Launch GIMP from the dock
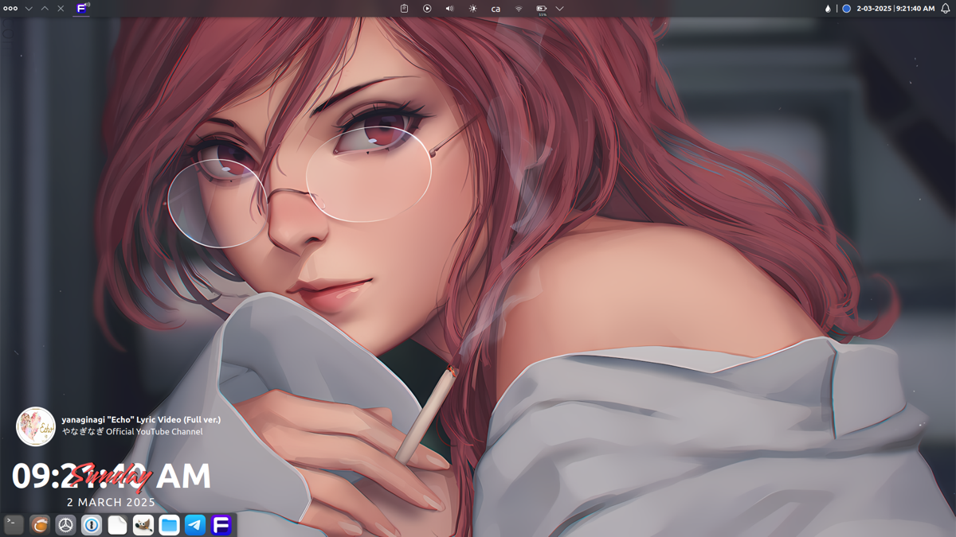Viewport: 956px width, 537px height. click(143, 524)
